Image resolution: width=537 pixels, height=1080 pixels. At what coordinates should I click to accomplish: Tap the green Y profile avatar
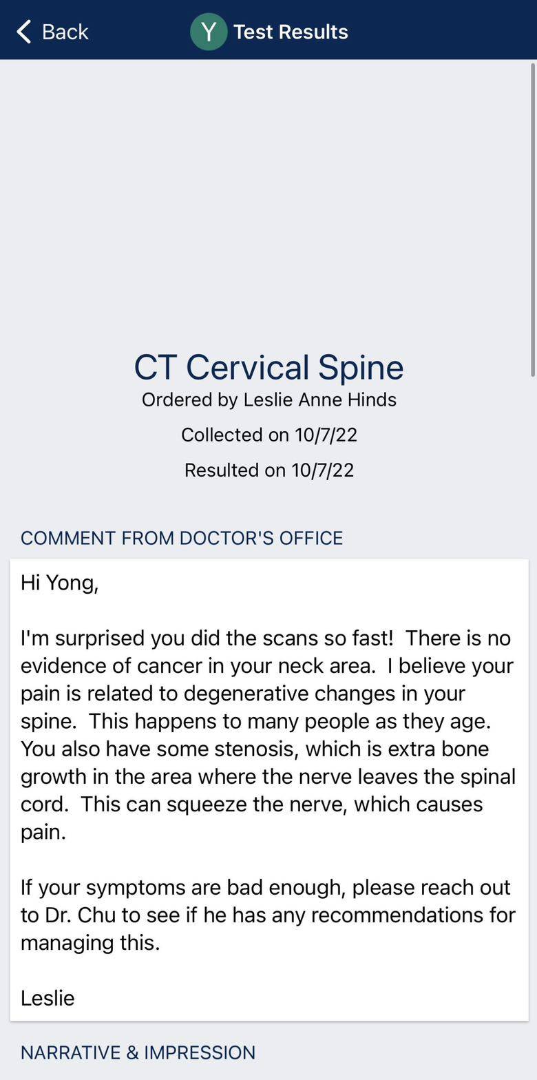tap(209, 32)
